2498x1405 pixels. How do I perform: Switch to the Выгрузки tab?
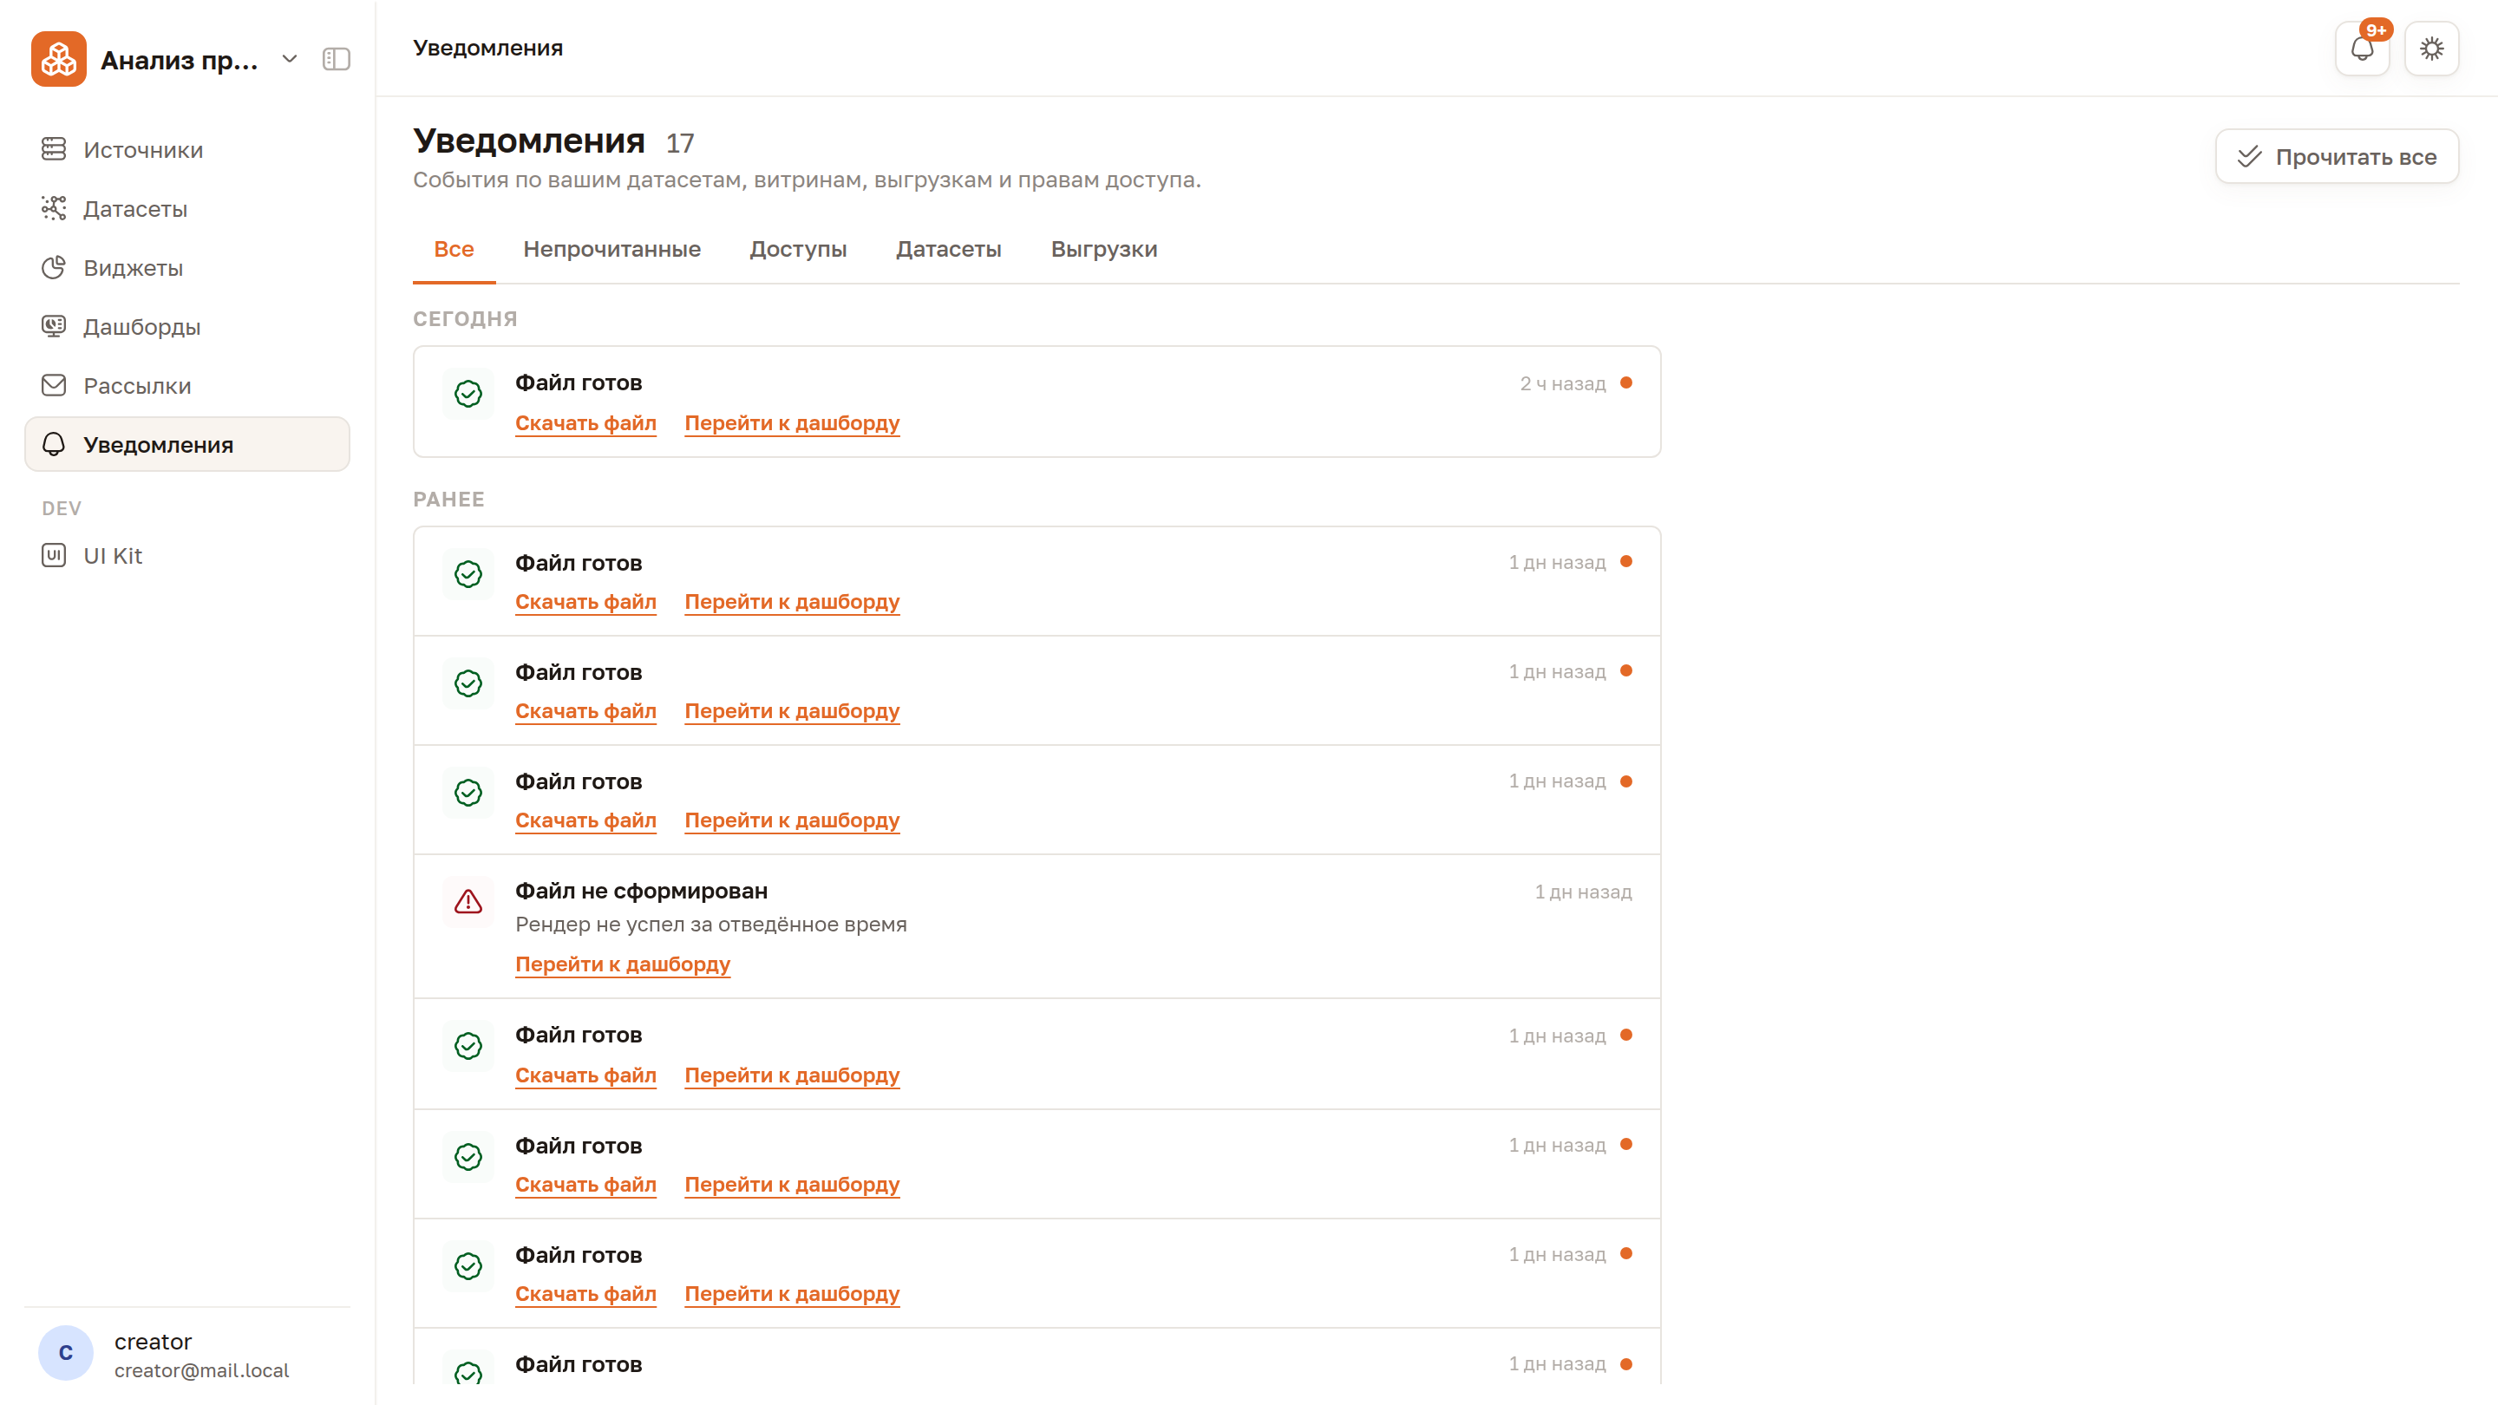[1103, 249]
